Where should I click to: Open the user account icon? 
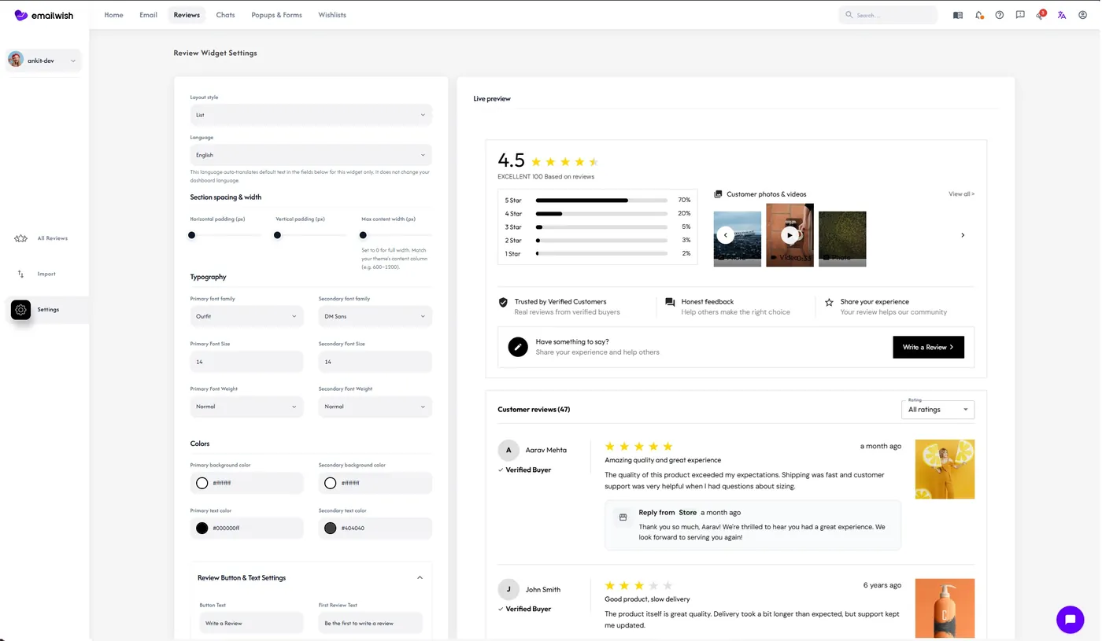click(x=1083, y=15)
